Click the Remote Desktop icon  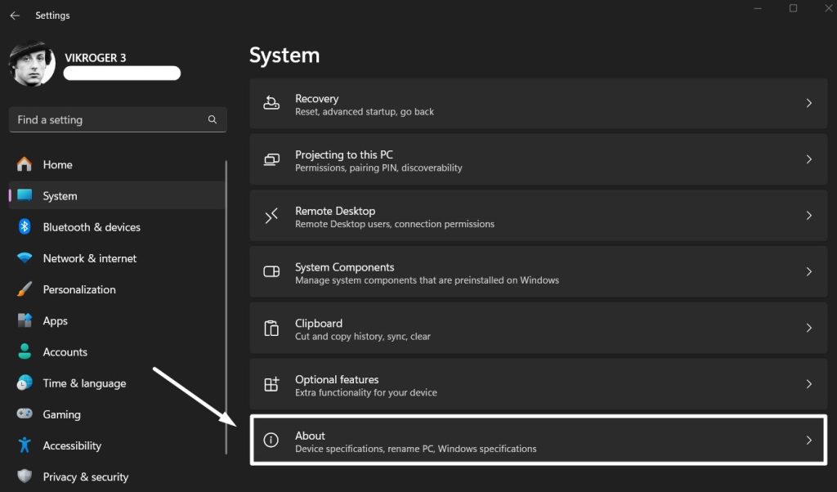[271, 216]
